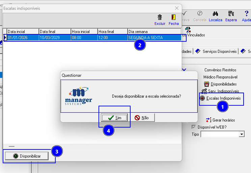Click the Fecha door icon

tap(173, 17)
